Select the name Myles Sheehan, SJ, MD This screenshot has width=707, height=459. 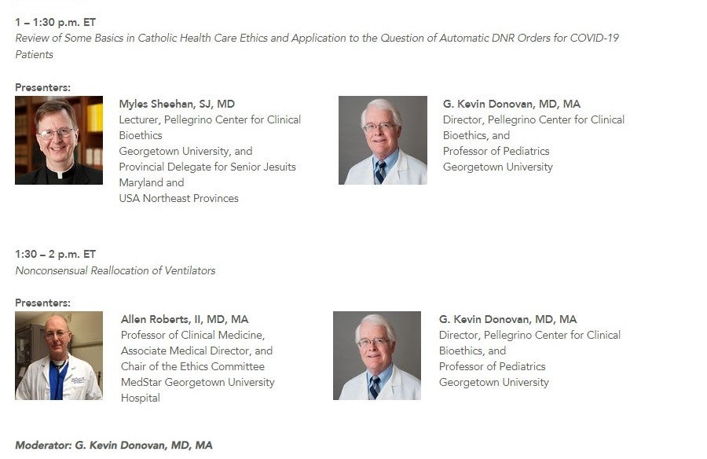click(177, 104)
